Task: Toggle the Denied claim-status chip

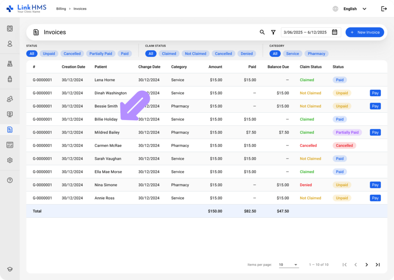Action: (x=247, y=53)
